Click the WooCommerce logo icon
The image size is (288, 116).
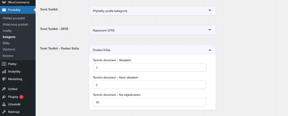coord(4,2)
